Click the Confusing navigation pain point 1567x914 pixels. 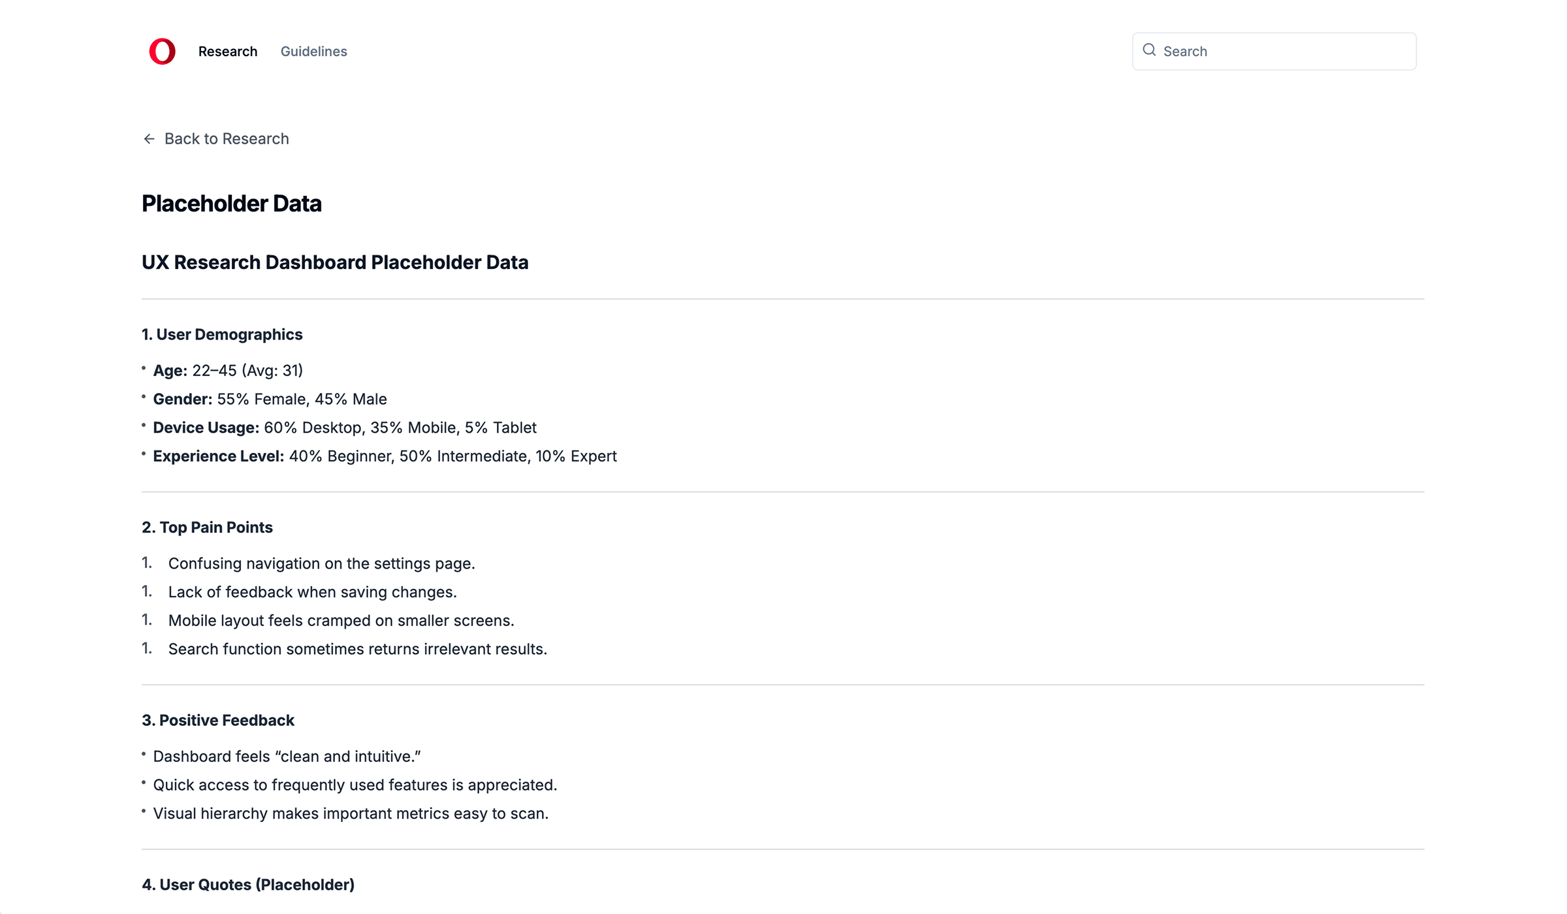[x=321, y=563]
